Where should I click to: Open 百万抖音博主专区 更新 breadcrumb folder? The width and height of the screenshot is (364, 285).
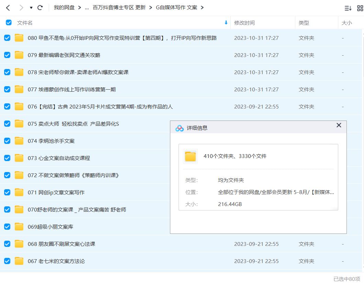(119, 8)
